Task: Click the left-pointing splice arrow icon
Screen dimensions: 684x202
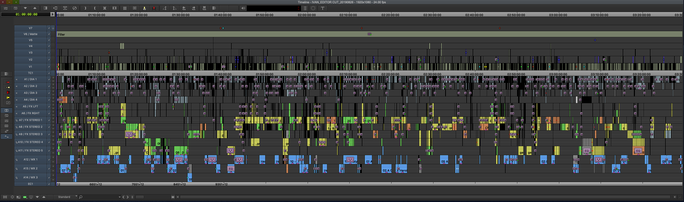Action: click(x=184, y=8)
